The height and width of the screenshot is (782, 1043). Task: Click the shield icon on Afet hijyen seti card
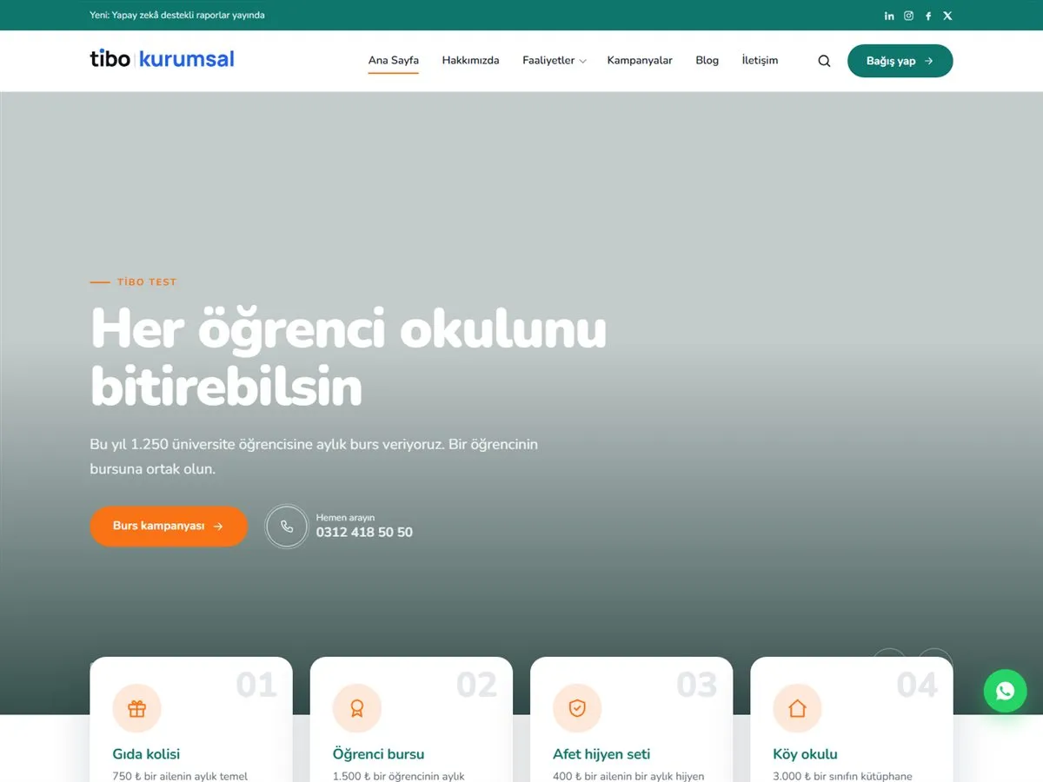click(x=577, y=709)
